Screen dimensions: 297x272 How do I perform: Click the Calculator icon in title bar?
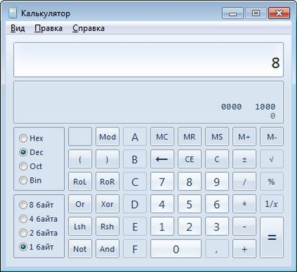coord(12,13)
